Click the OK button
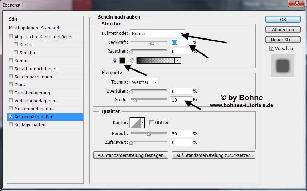The image size is (307, 191). coord(283,20)
